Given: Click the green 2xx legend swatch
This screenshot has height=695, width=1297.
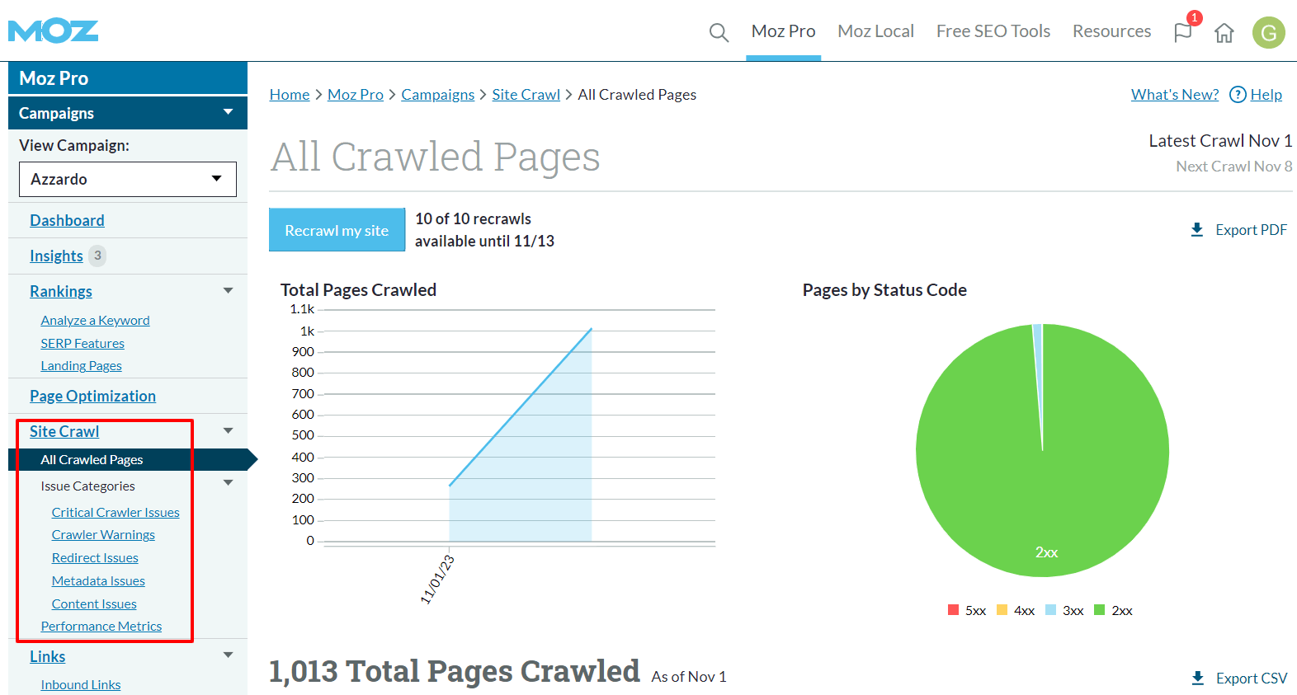Looking at the screenshot, I should [x=1099, y=610].
